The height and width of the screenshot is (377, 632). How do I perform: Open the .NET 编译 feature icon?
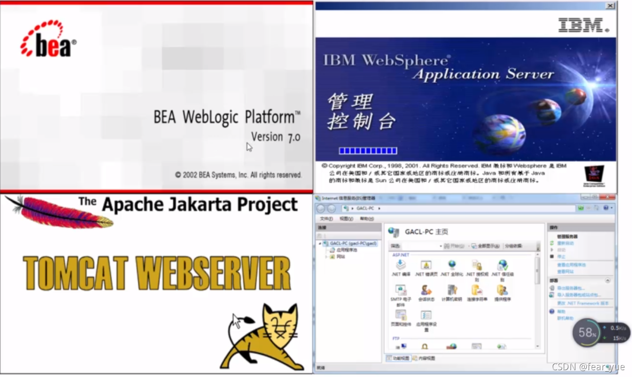click(x=400, y=265)
